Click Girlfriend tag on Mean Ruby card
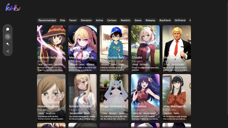 [x=90, y=65]
